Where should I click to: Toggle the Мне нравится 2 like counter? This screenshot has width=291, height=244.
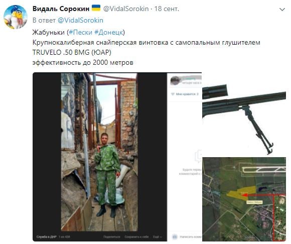pyautogui.click(x=185, y=94)
